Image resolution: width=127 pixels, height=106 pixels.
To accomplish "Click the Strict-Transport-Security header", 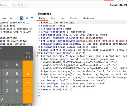I will (59, 38).
